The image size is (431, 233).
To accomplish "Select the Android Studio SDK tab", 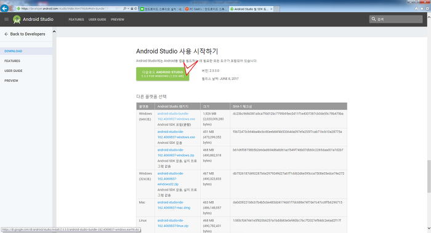I will click(251, 9).
